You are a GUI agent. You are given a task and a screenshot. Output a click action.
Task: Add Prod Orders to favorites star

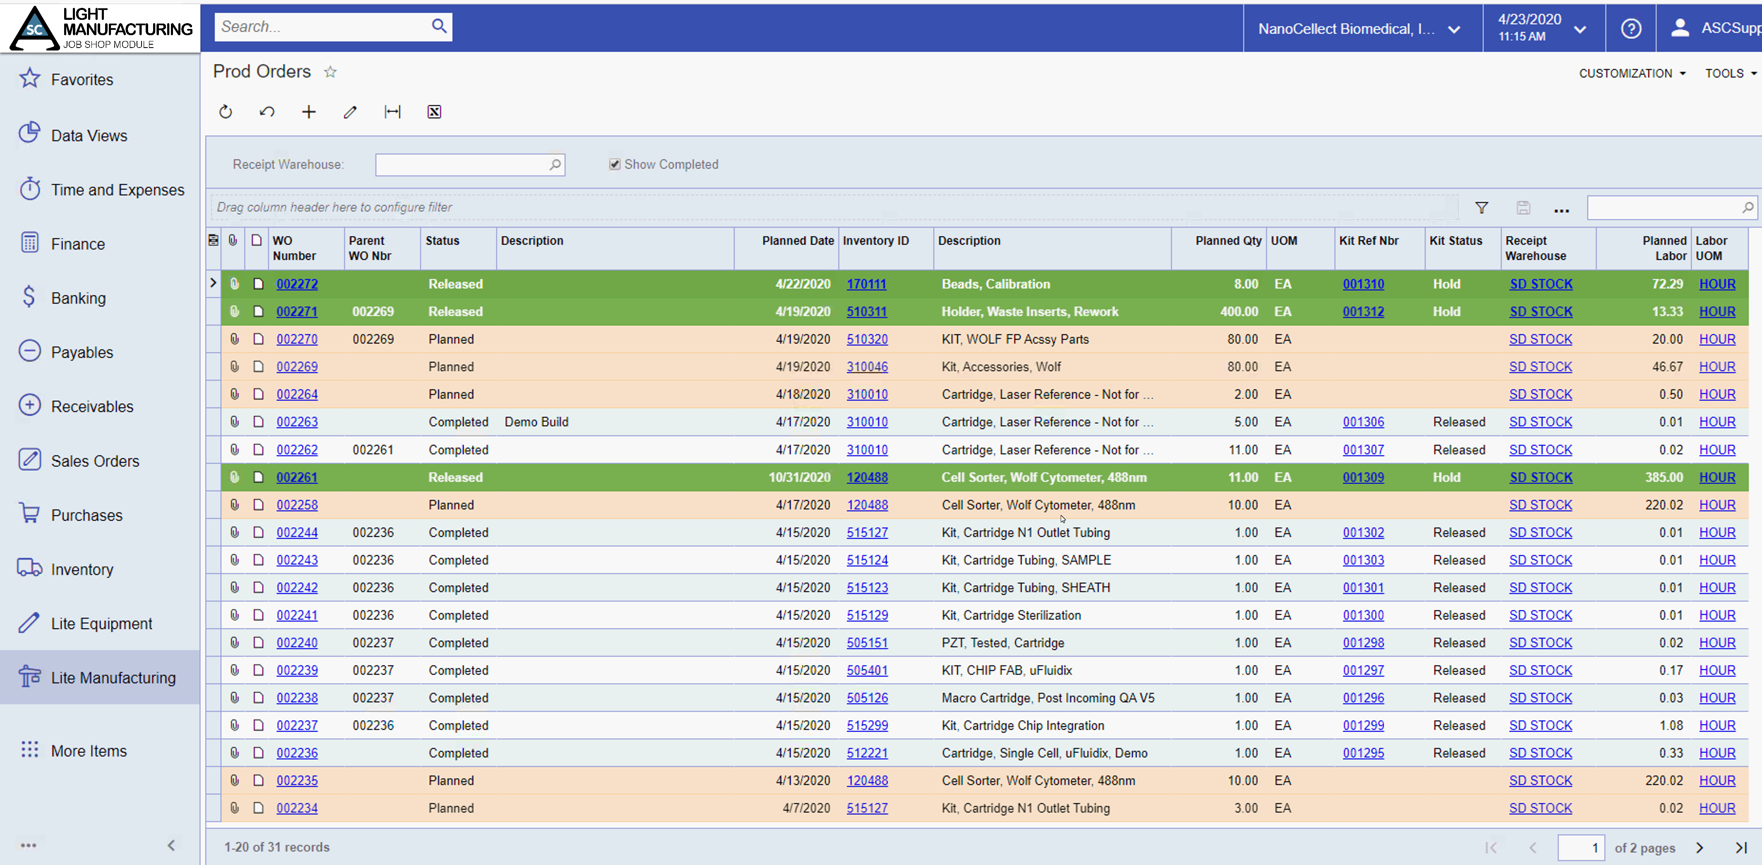(330, 72)
